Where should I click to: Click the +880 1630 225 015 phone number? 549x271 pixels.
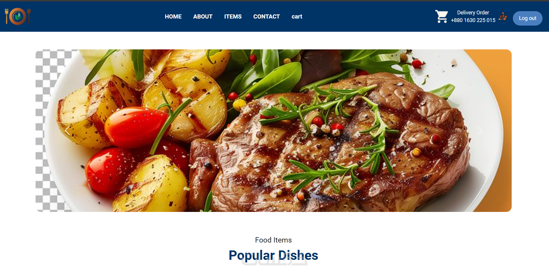pyautogui.click(x=473, y=20)
